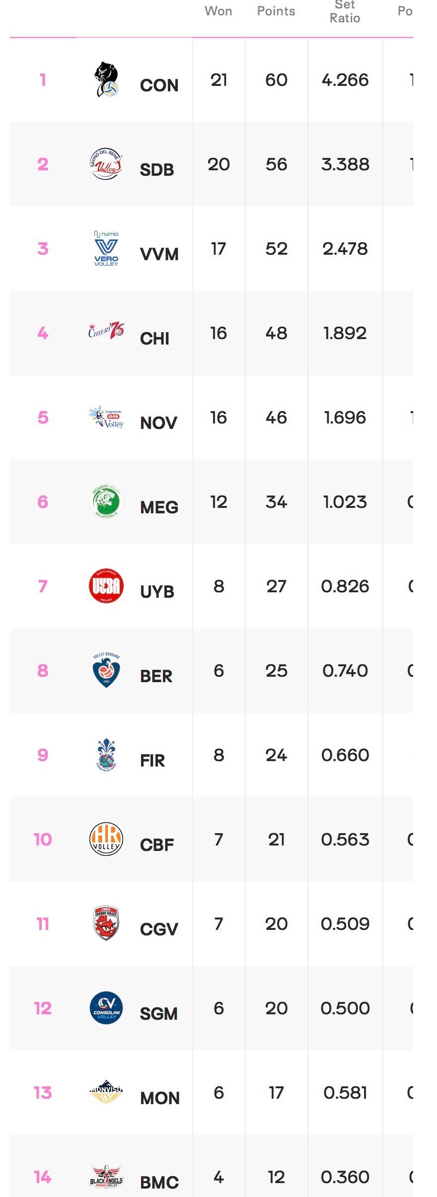Screen dimensions: 437x1197
Task: Open the Cuneo Granda Volley crest
Action: point(106,923)
